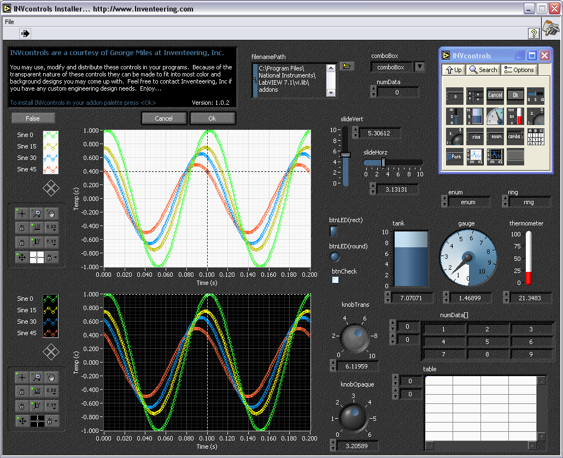Pick the white-background graph icon in palette
The width and height of the screenshot is (563, 458).
click(474, 156)
